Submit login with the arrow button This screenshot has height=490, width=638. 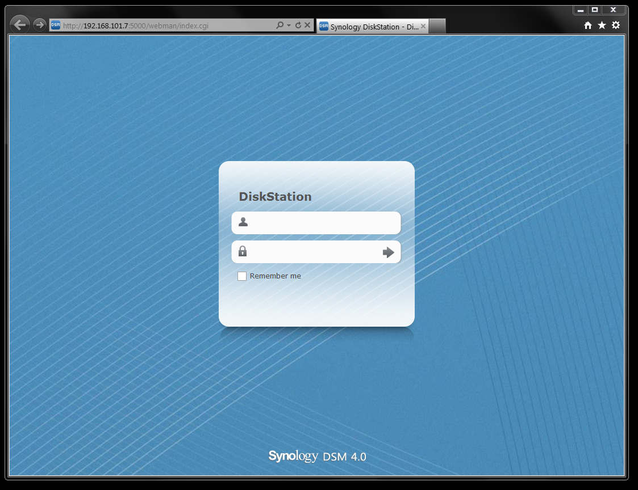(388, 252)
